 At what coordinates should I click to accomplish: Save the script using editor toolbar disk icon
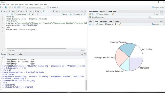(x=12, y=14)
